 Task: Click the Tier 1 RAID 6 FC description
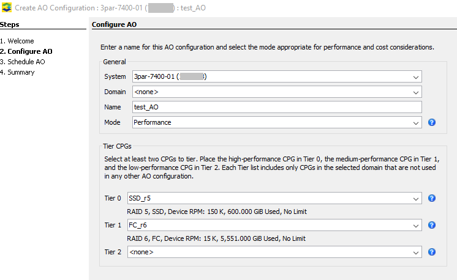(216, 238)
